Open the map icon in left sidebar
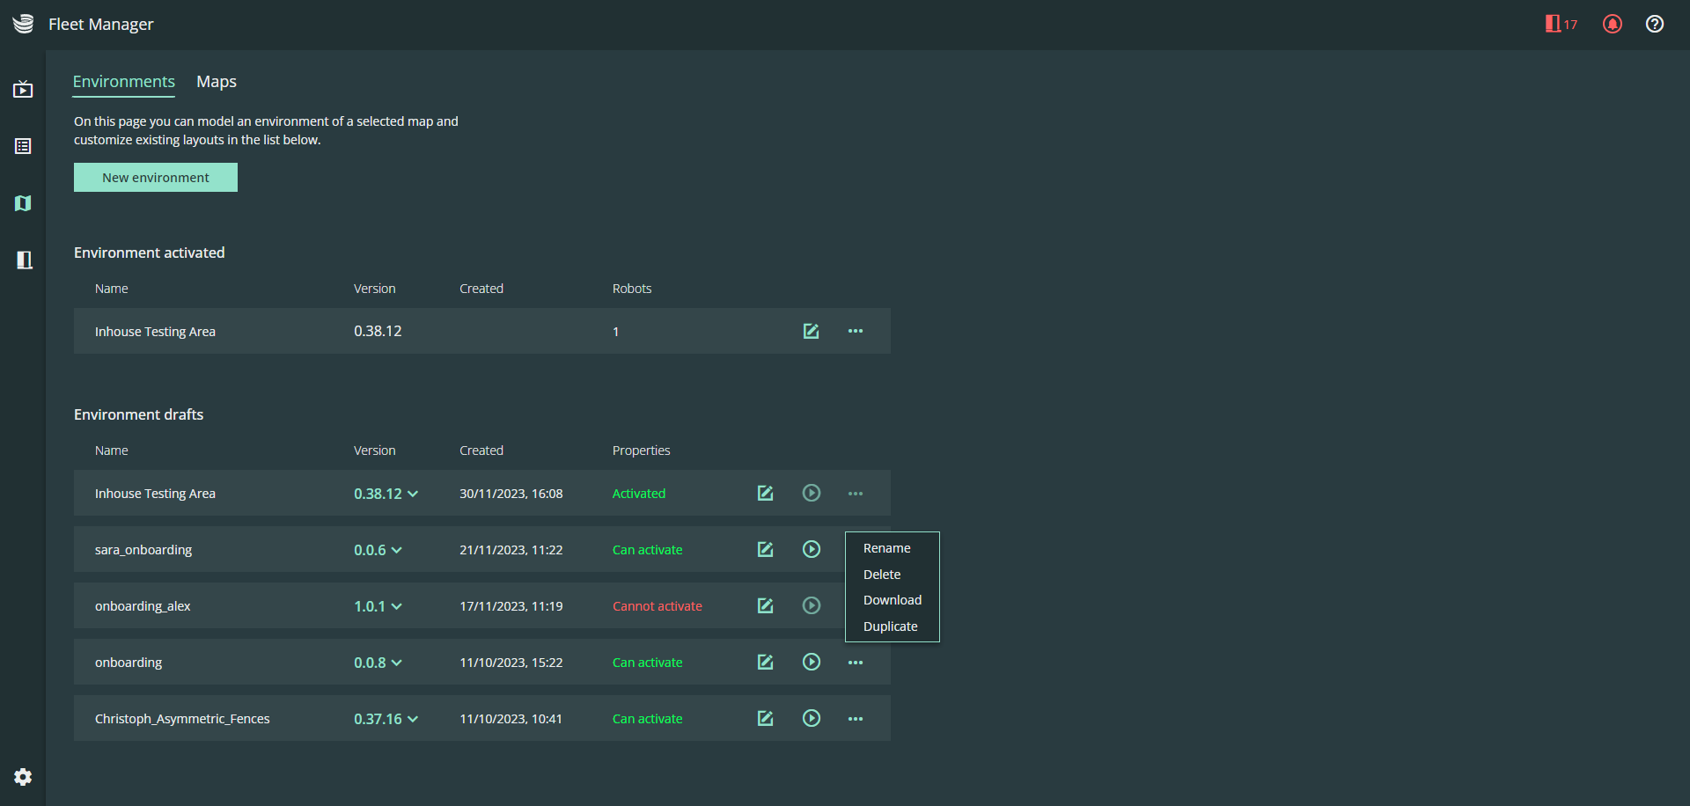The height and width of the screenshot is (806, 1690). tap(23, 203)
